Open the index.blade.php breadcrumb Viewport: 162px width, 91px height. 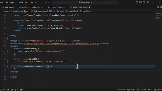click(x=40, y=11)
